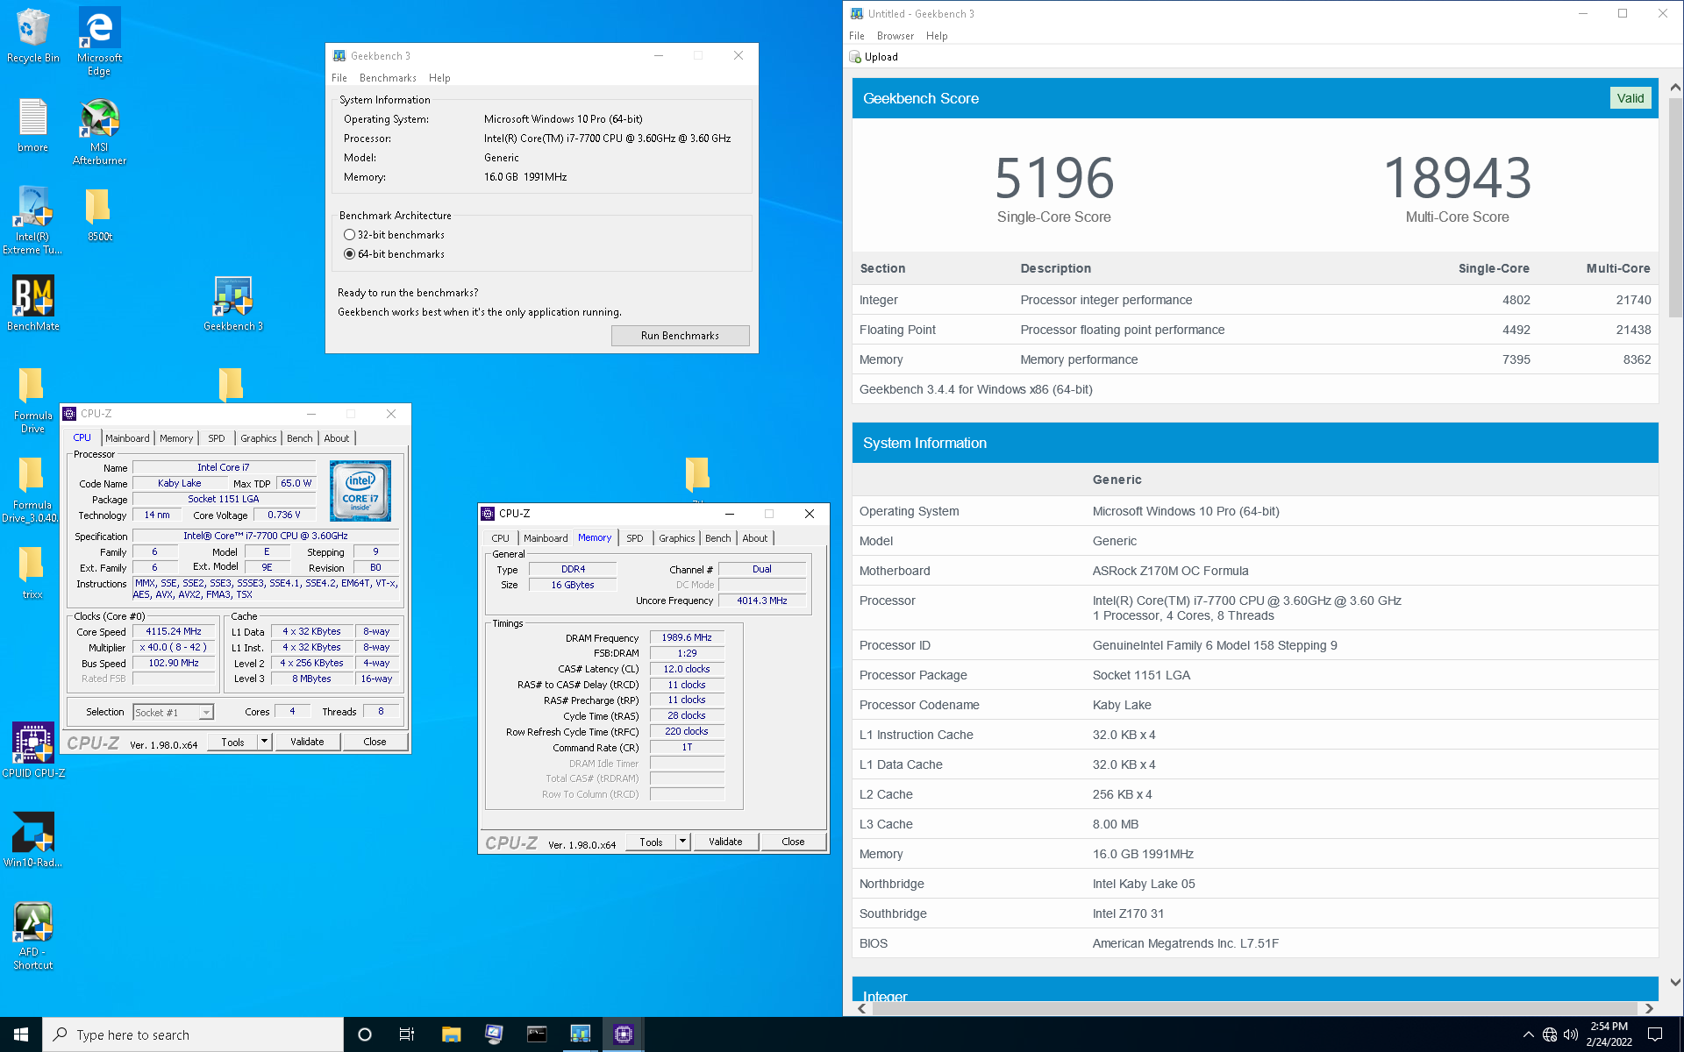Viewport: 1684px width, 1052px height.
Task: Open the 8500t folder on desktop
Action: point(99,214)
